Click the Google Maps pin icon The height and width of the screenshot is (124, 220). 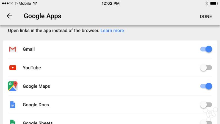(13, 86)
